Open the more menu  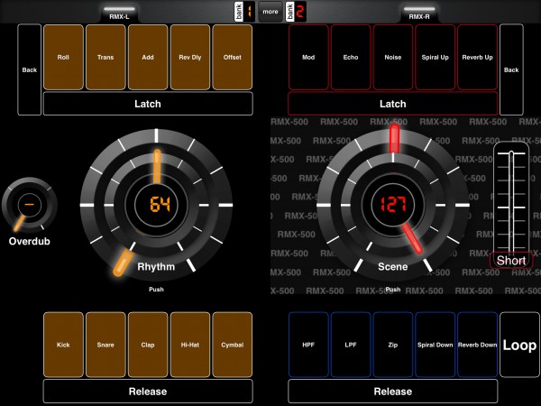[270, 12]
